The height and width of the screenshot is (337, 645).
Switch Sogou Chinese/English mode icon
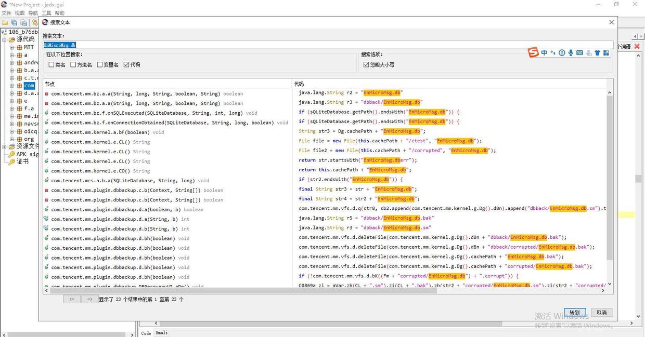pyautogui.click(x=544, y=53)
